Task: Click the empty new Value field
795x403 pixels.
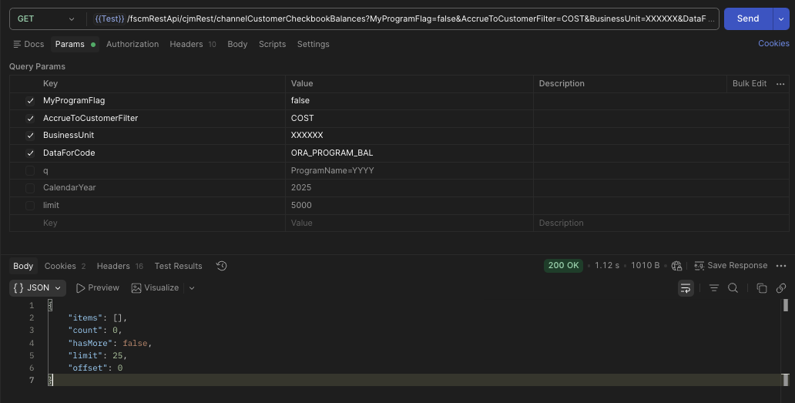Action: [x=409, y=223]
